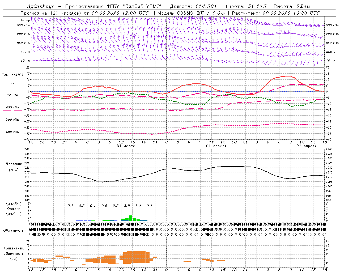Image resolution: width=340 pixels, height=272 pixels.
Task: Click the Облачность row label
Action: tap(14, 230)
